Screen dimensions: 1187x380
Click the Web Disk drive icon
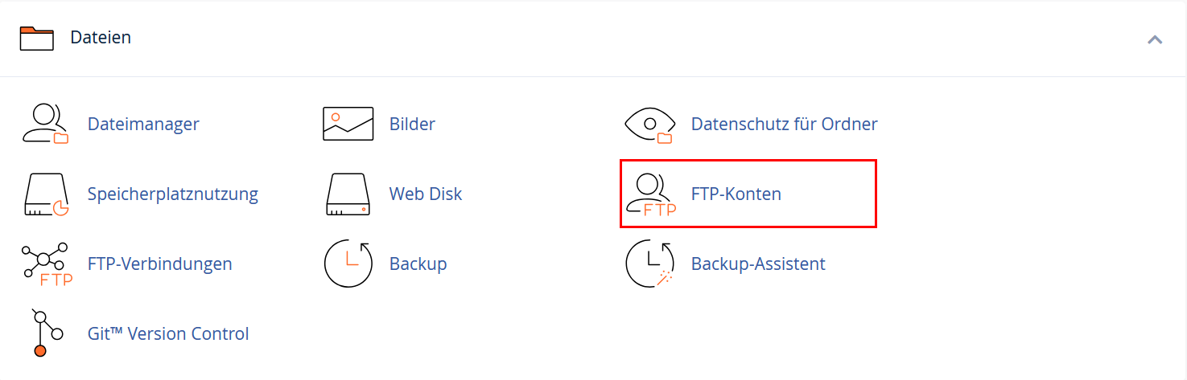[348, 194]
